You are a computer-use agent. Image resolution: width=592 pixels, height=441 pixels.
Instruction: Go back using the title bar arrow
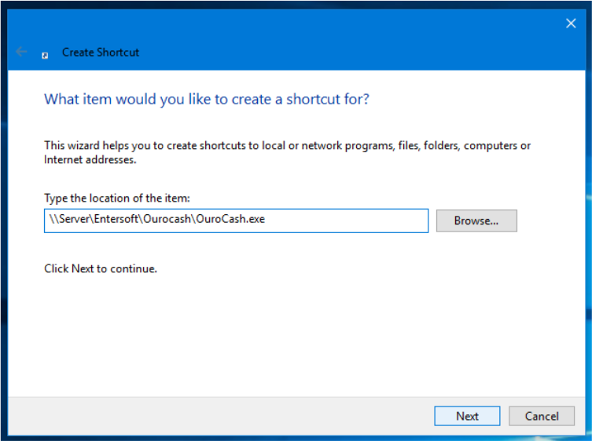(x=21, y=52)
